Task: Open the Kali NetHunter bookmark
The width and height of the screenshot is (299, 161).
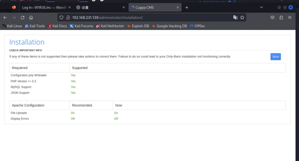Action: point(110,26)
